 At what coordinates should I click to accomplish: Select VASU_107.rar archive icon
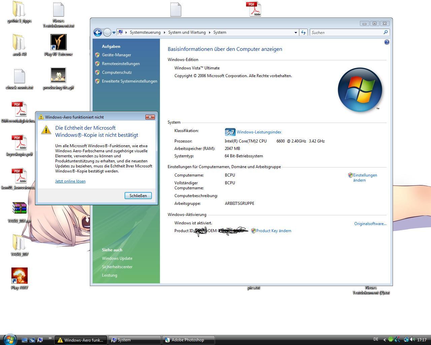[x=19, y=213]
